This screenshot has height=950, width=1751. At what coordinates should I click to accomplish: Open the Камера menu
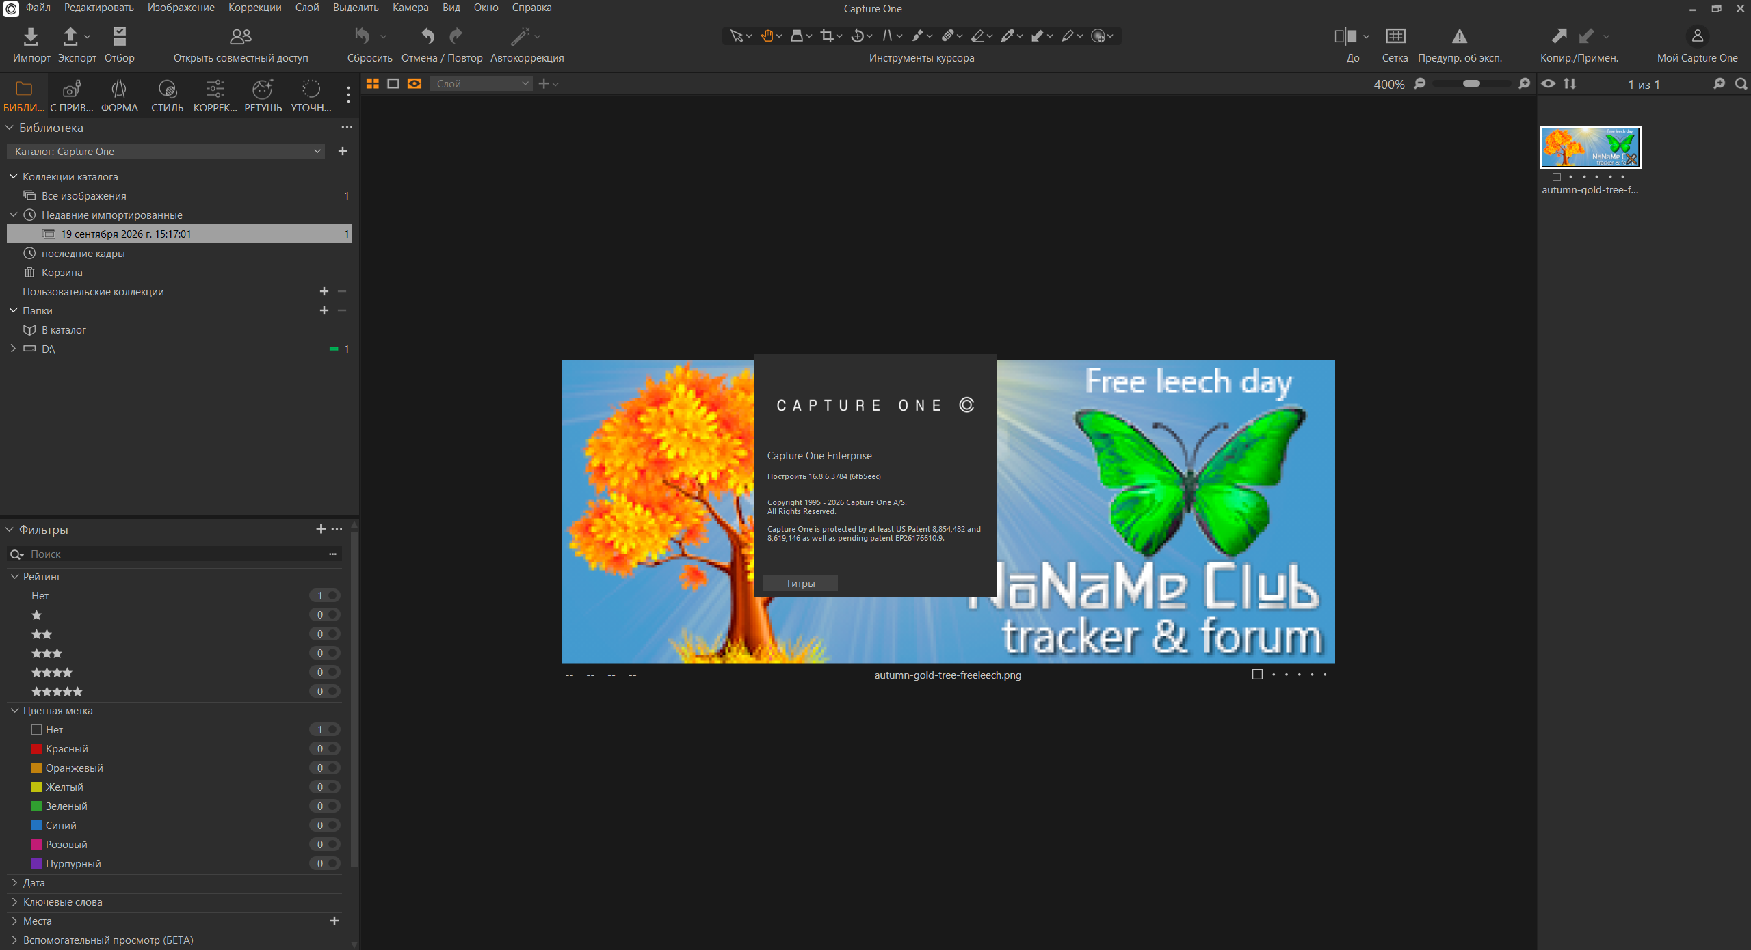point(410,8)
